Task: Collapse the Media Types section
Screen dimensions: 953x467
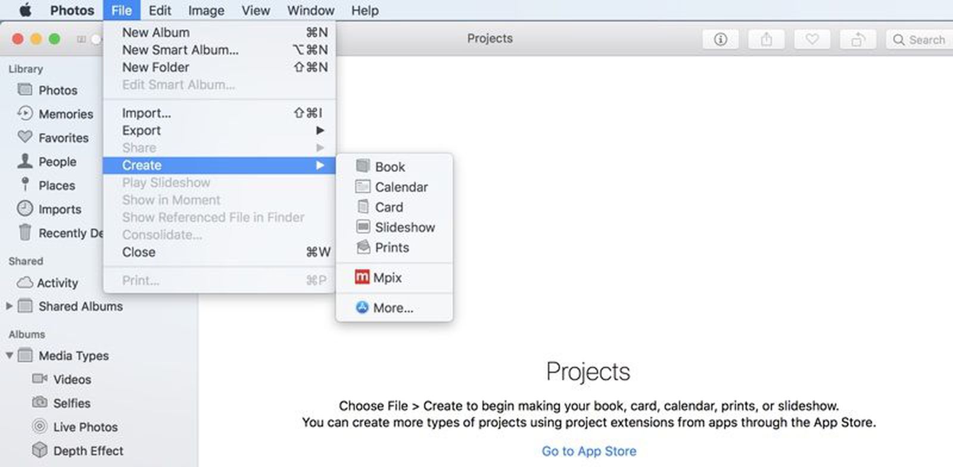Action: point(10,356)
